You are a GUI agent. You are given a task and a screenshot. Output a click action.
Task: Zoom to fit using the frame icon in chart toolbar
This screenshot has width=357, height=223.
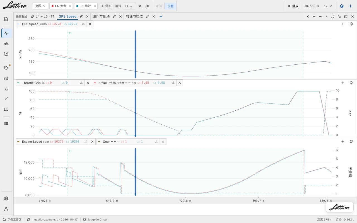tap(332, 16)
